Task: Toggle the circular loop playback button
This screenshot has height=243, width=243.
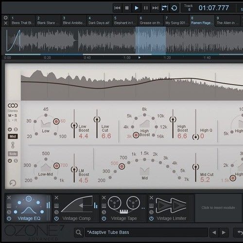Action: tap(174, 8)
